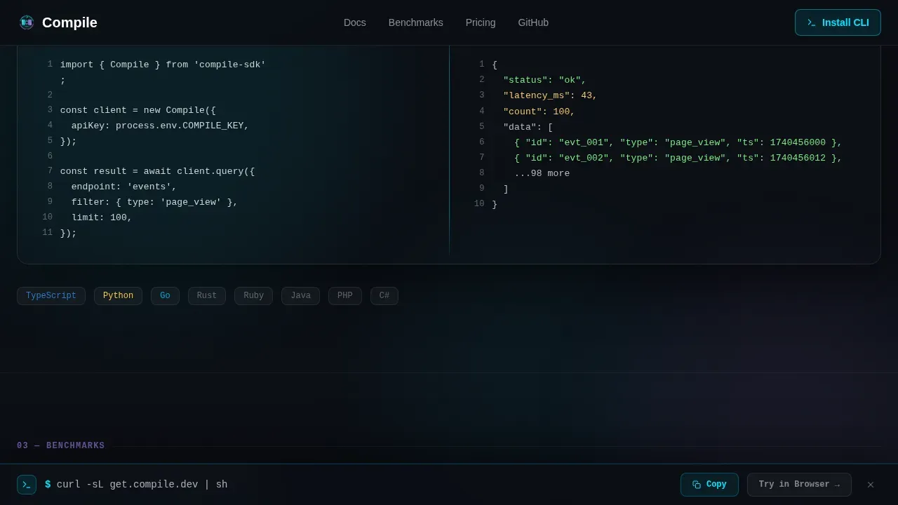Choose the PHP language tab
The height and width of the screenshot is (505, 898).
(x=345, y=296)
